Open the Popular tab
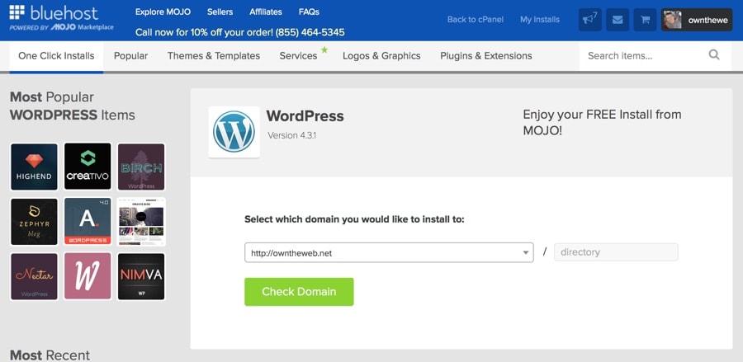Viewport: 743px width, 362px height. point(130,56)
